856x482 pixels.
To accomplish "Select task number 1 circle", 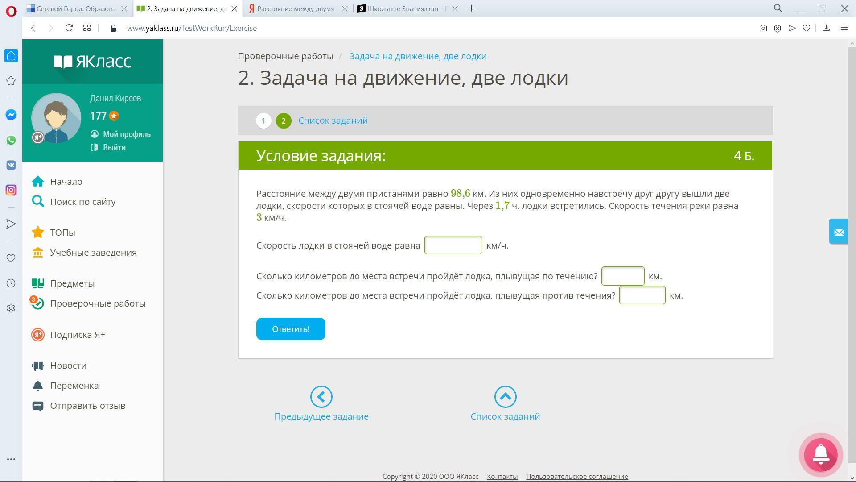I will click(x=263, y=121).
